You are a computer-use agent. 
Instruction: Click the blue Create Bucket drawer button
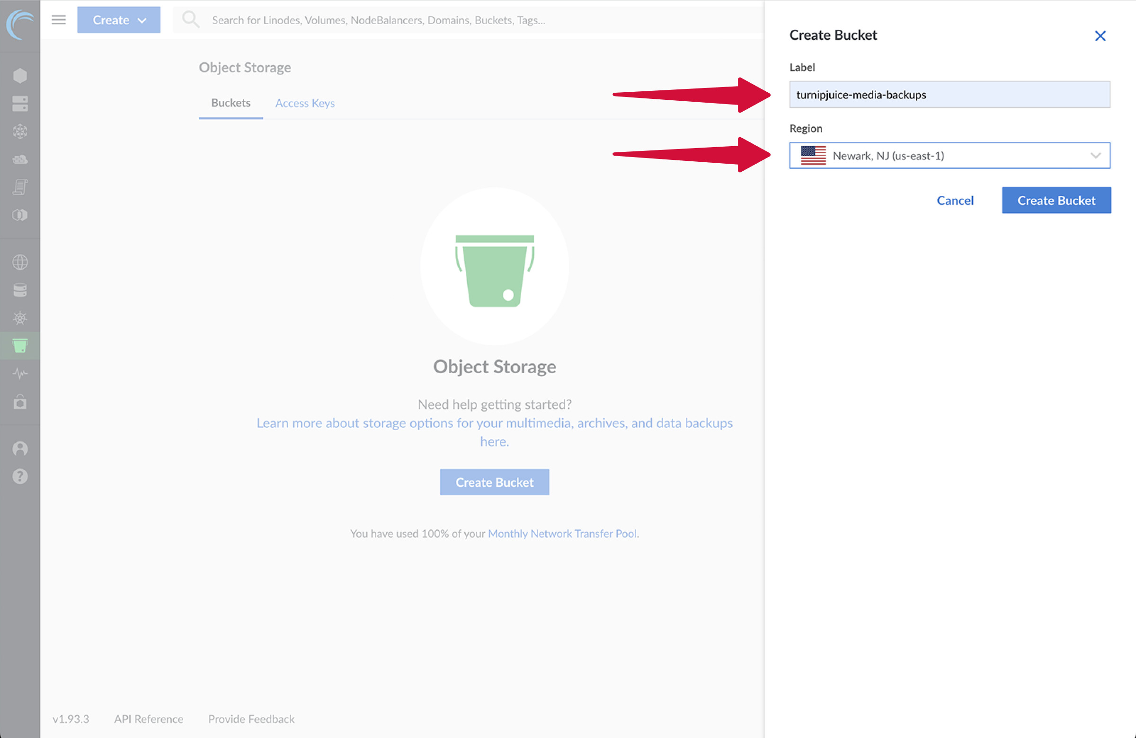1056,201
